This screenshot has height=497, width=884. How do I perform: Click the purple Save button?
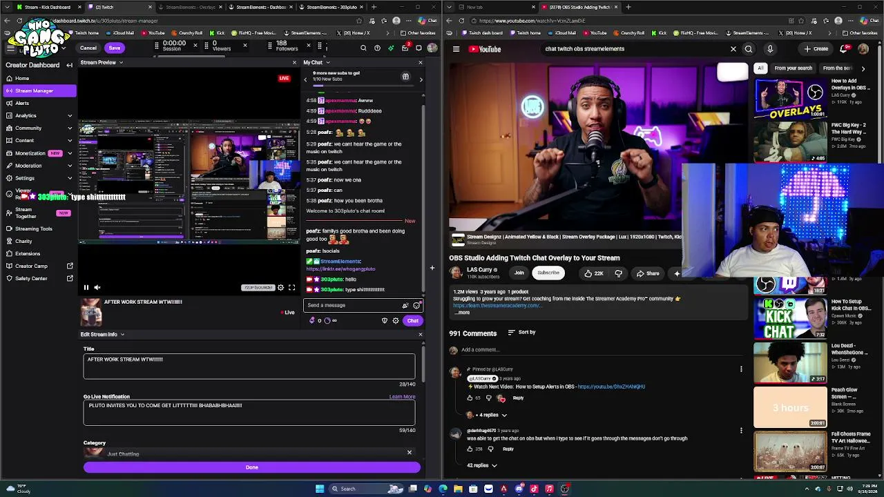115,48
